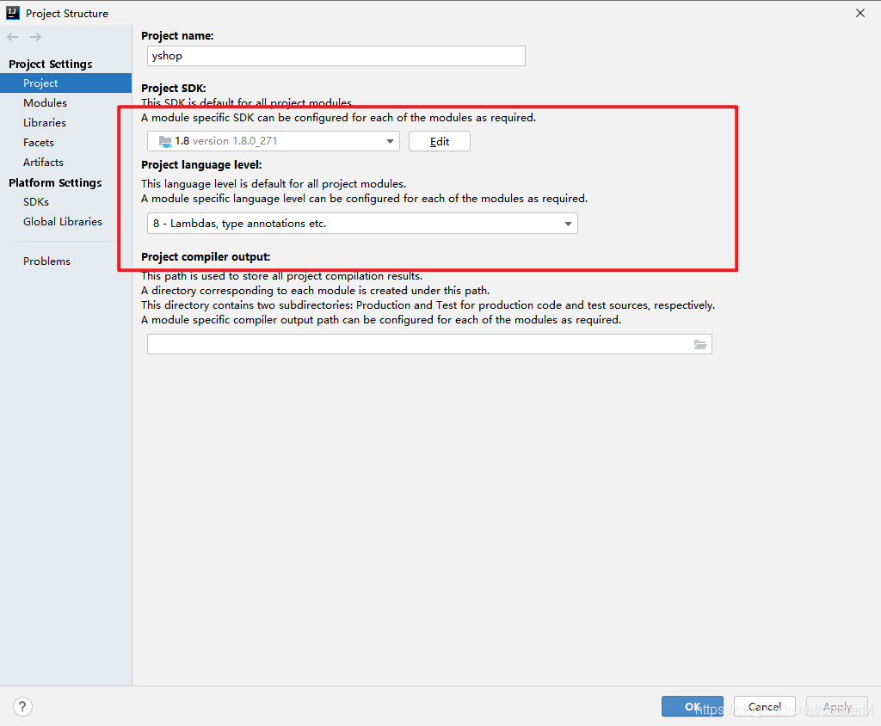
Task: Click the SDK icon inside the Project SDK selector
Action: [x=165, y=140]
